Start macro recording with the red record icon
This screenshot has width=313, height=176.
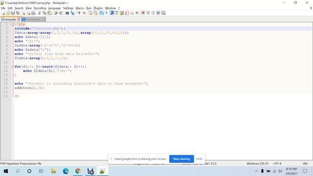143,13
